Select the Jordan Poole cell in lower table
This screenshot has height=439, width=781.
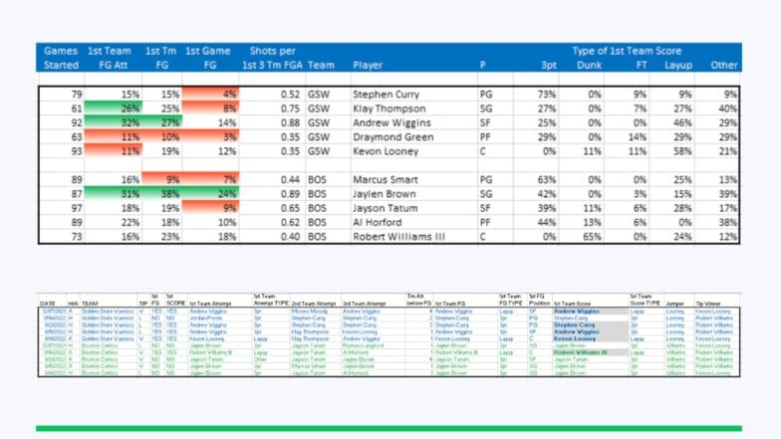point(205,319)
